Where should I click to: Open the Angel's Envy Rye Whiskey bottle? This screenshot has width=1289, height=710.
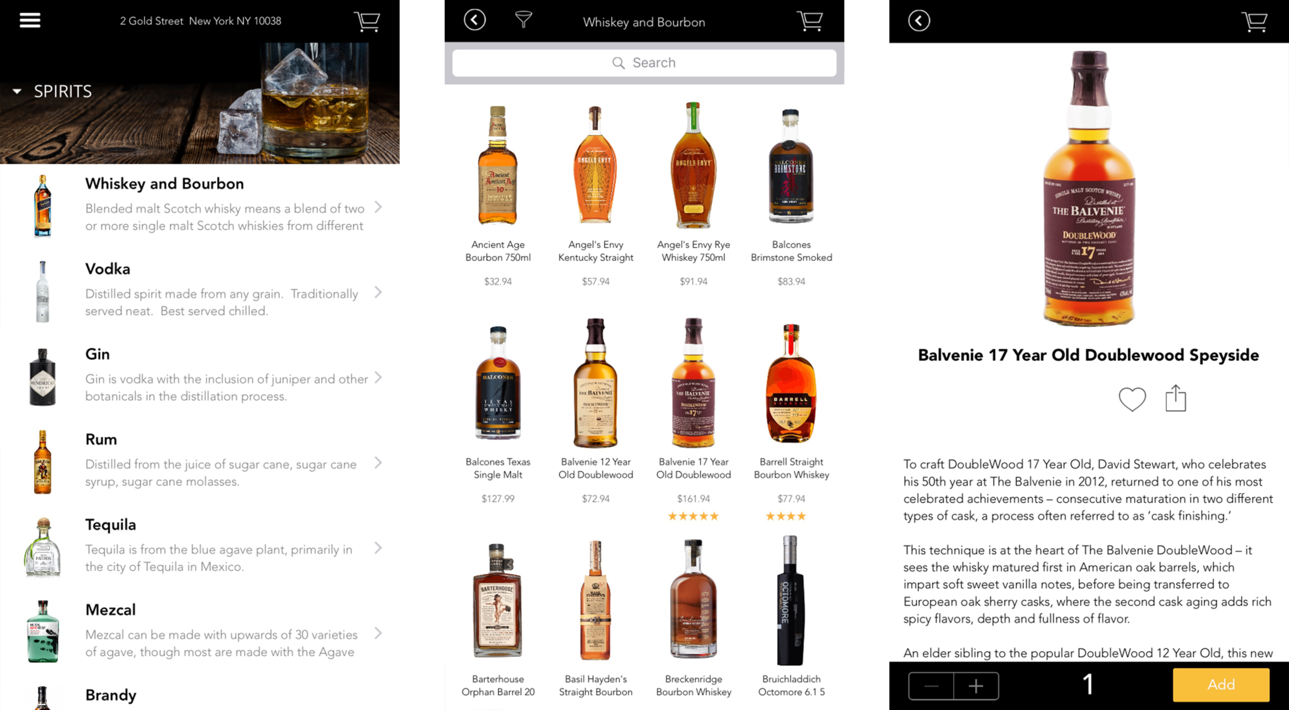coord(693,165)
